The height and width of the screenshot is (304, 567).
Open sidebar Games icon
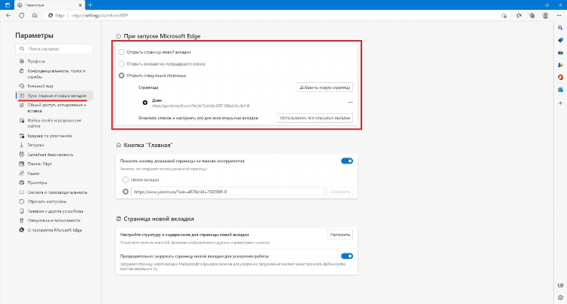(x=560, y=65)
